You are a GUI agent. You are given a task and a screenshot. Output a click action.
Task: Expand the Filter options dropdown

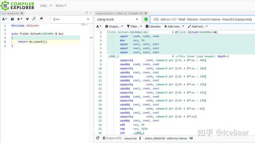tap(134, 27)
